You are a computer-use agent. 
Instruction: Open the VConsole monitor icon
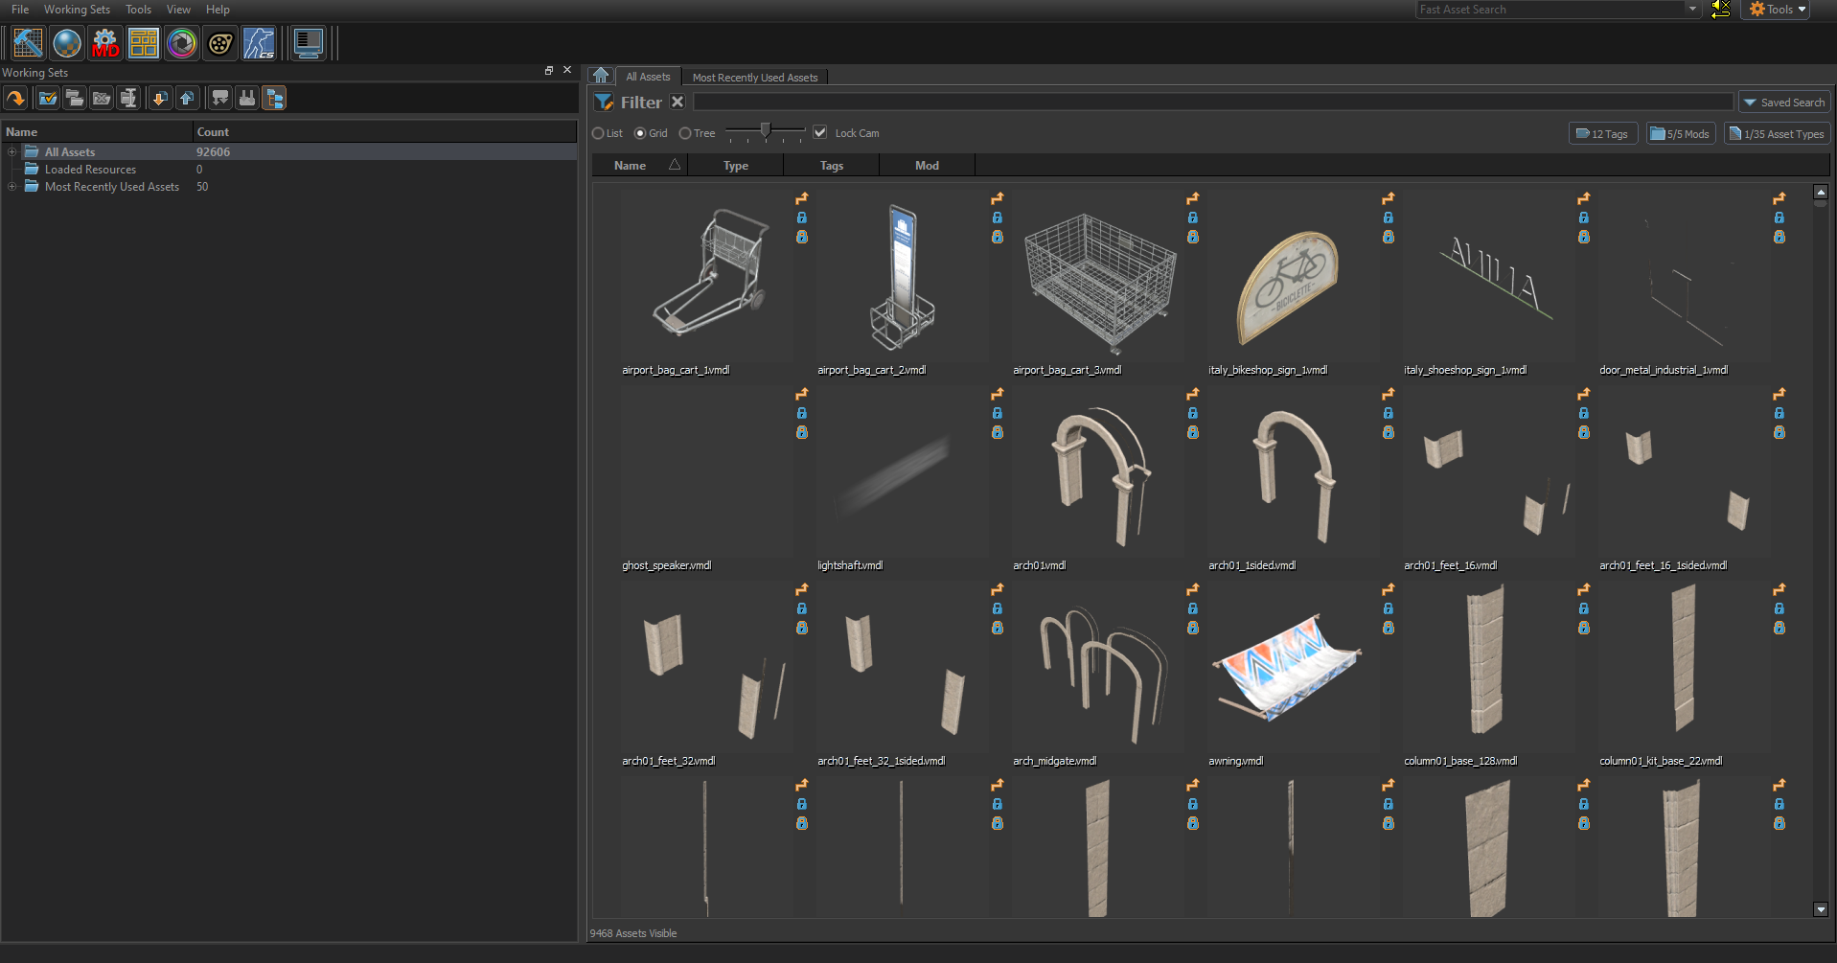(308, 43)
